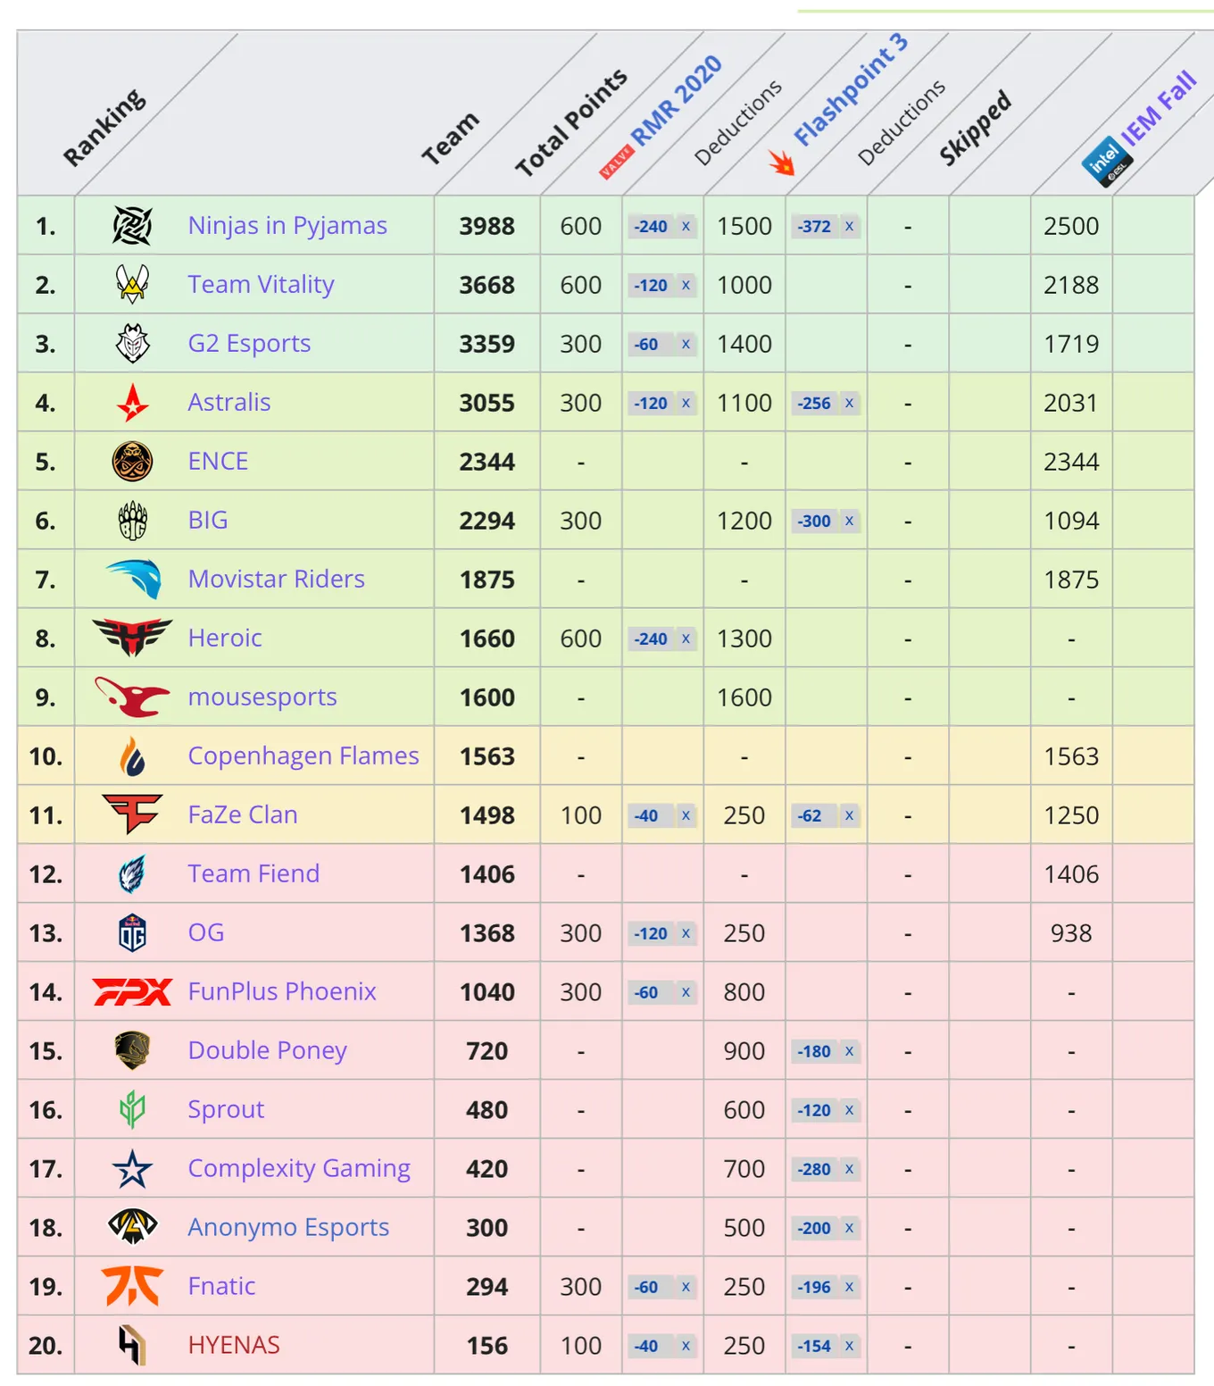1214x1386 pixels.
Task: Click the G2 Esports samurai logo
Action: click(x=132, y=344)
